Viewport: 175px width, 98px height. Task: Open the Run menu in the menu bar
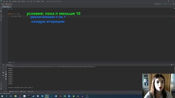click(x=28, y=1)
